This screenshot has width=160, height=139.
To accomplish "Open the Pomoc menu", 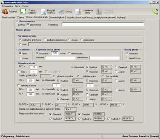I will tap(26, 6).
